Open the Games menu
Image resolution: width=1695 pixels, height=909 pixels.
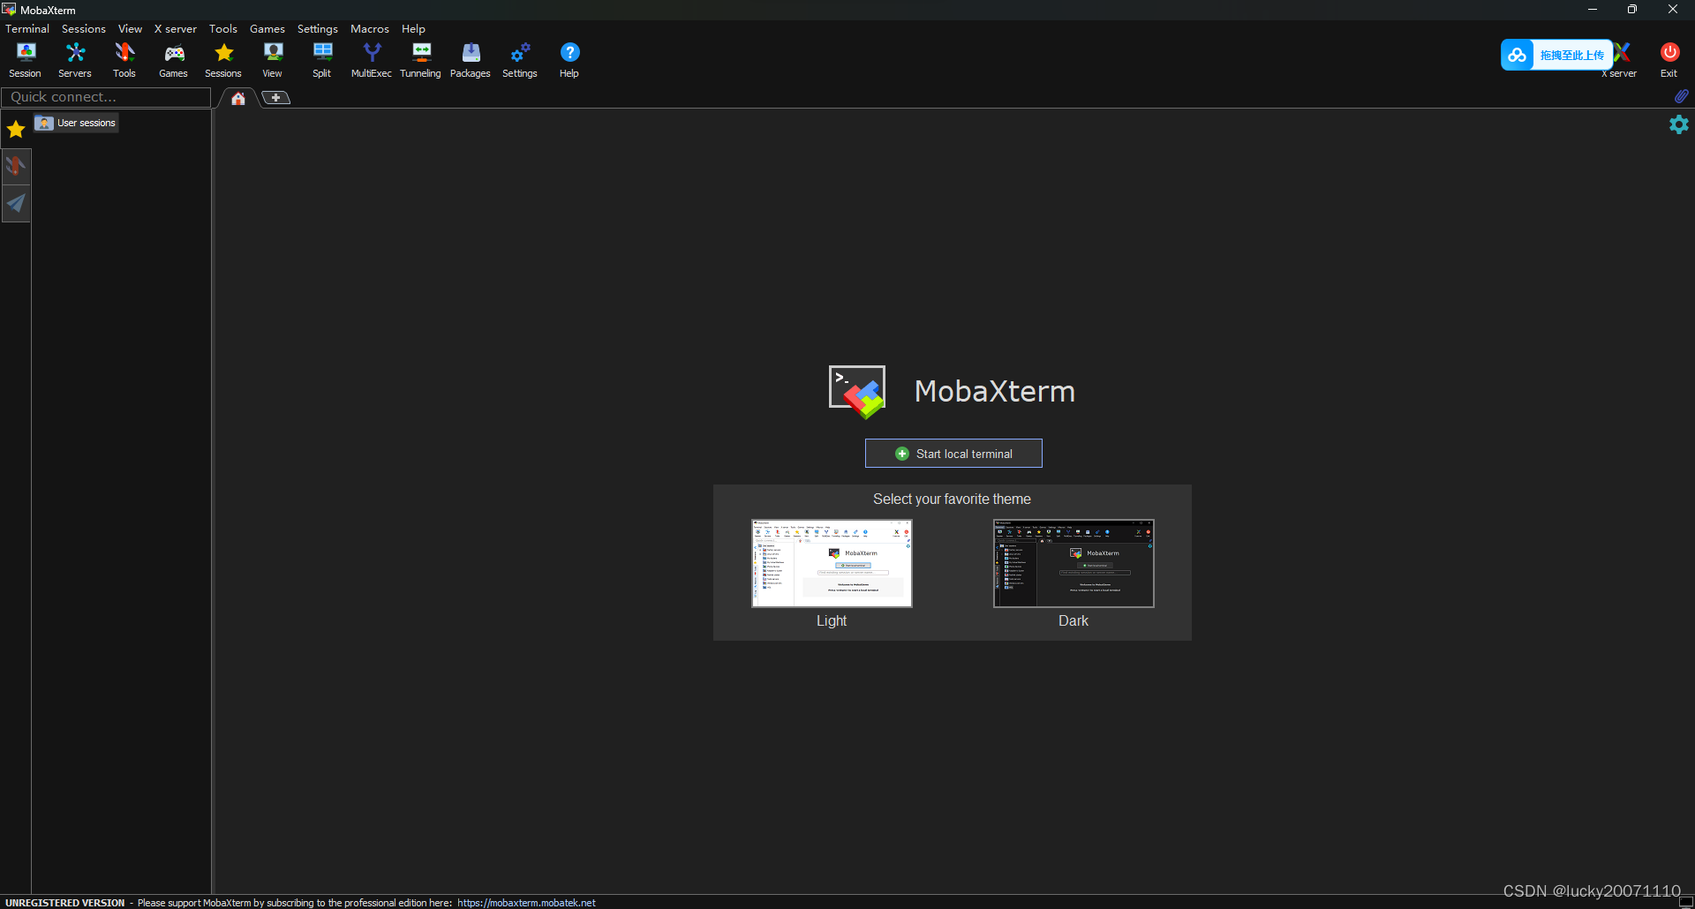267,29
